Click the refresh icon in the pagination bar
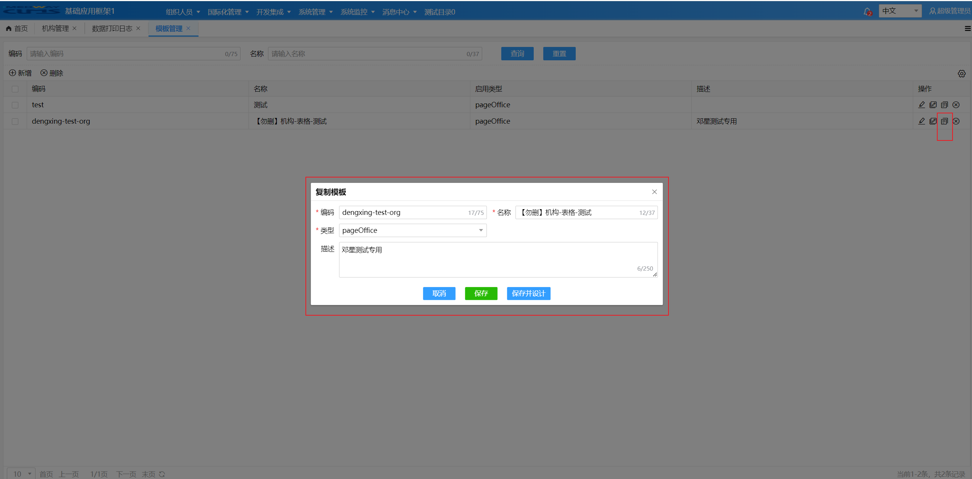This screenshot has height=479, width=972. coord(162,474)
